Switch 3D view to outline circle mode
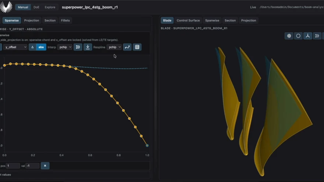The height and width of the screenshot is (182, 324). 298,36
